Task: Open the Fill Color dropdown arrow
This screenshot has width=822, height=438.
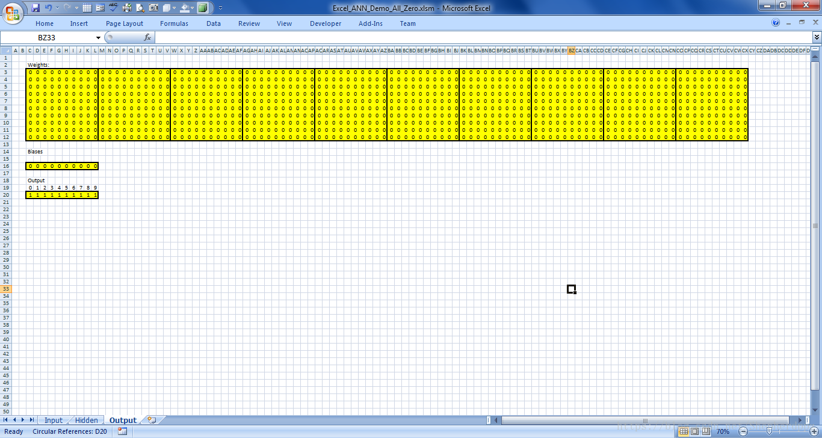Action: 193,8
